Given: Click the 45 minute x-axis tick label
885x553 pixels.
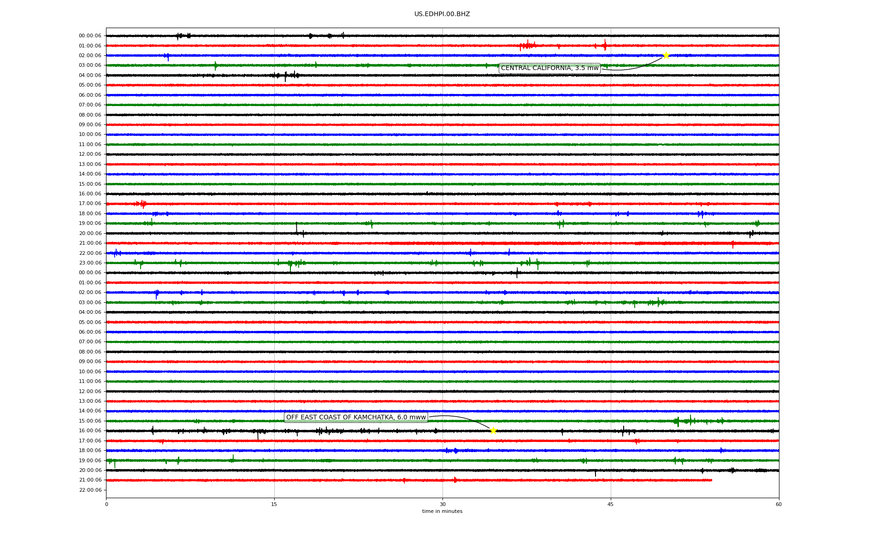Looking at the screenshot, I should 611,504.
